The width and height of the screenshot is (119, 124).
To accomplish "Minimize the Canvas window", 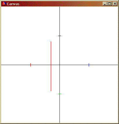I will [105, 4].
